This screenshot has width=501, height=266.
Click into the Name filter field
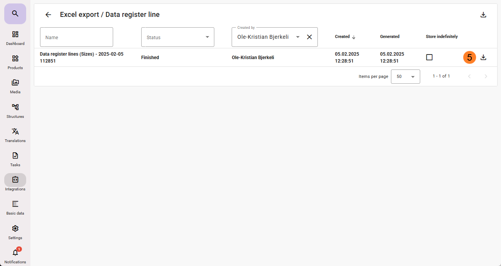(x=77, y=37)
